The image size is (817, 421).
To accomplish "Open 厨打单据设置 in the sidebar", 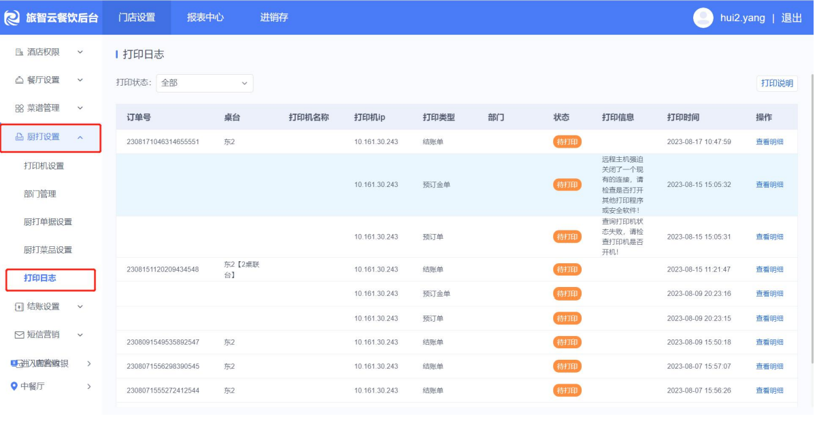I will coord(48,222).
